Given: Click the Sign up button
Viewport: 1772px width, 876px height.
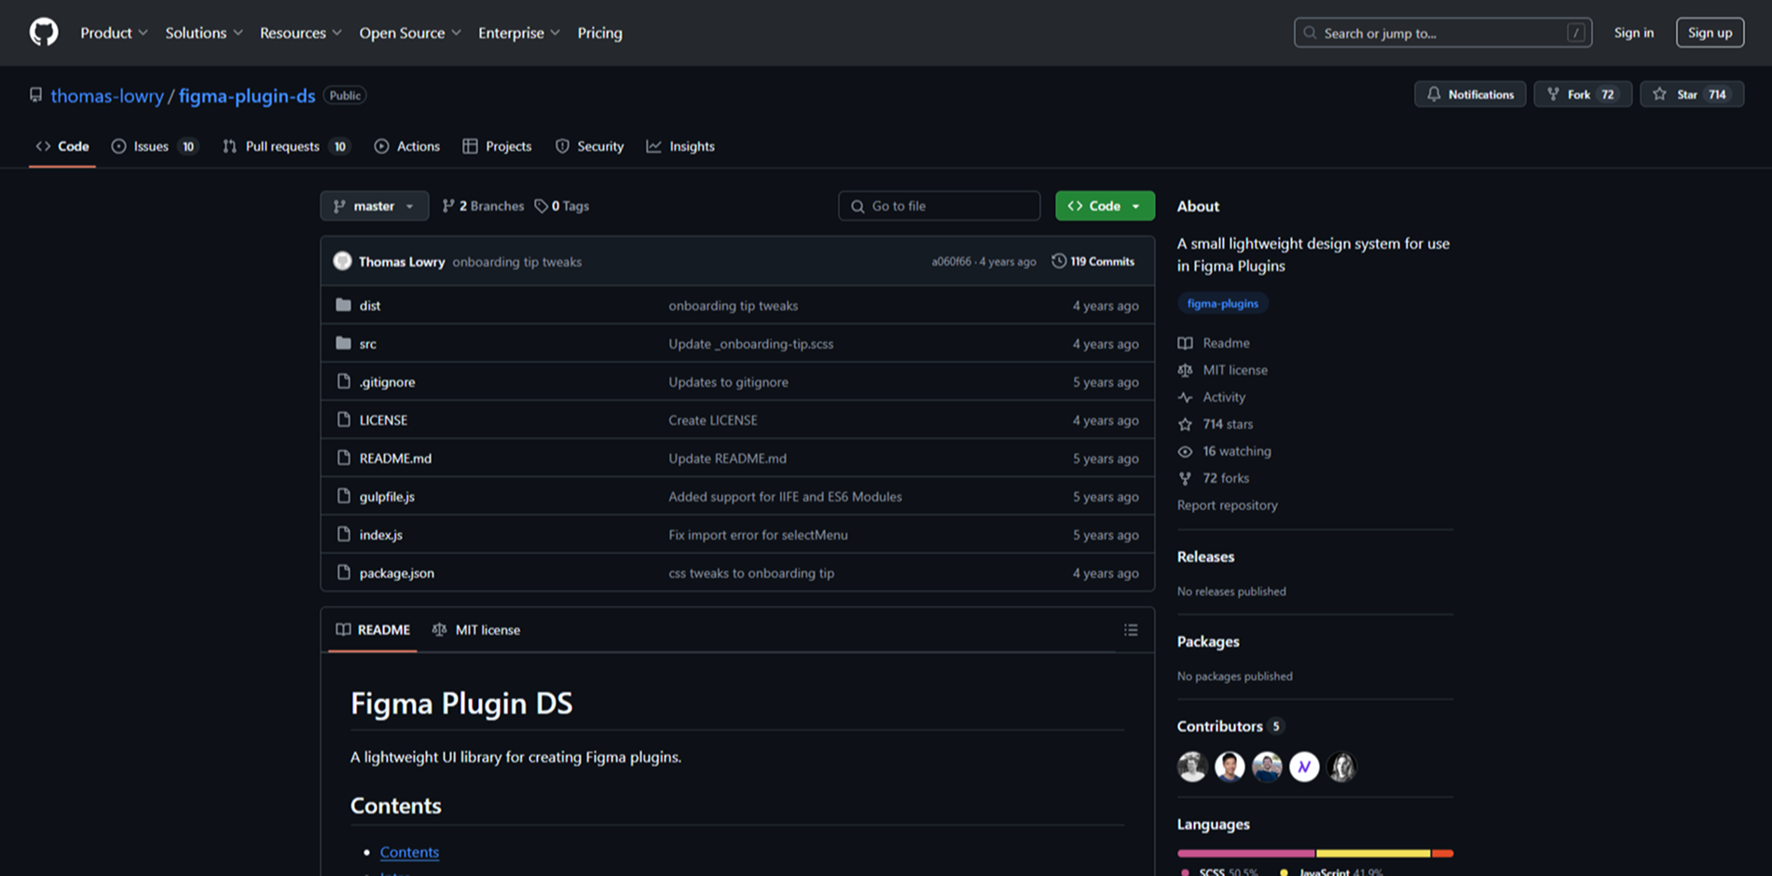Looking at the screenshot, I should click(1710, 33).
